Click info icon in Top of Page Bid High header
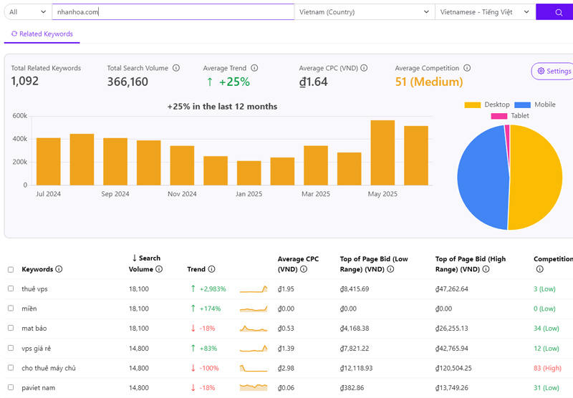Image resolution: width=573 pixels, height=398 pixels. point(486,269)
